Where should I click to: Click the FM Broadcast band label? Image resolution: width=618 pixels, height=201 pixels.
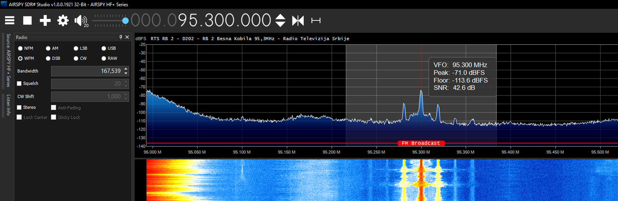421,143
